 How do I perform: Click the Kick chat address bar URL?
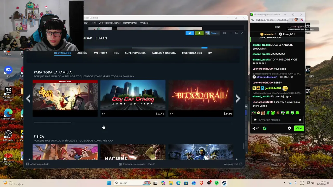click(x=272, y=20)
